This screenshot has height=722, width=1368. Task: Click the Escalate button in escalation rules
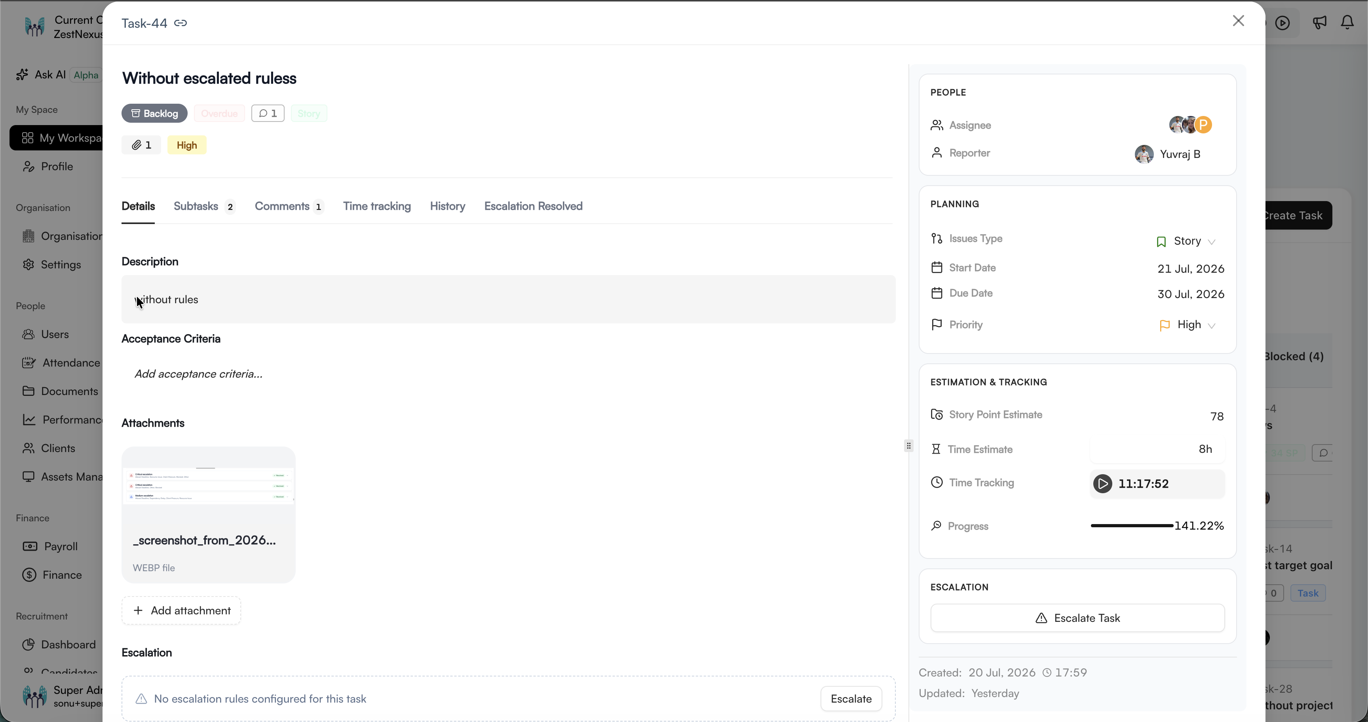click(851, 699)
